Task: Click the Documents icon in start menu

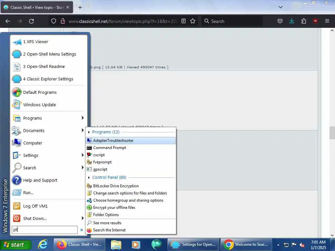Action: pyautogui.click(x=17, y=131)
